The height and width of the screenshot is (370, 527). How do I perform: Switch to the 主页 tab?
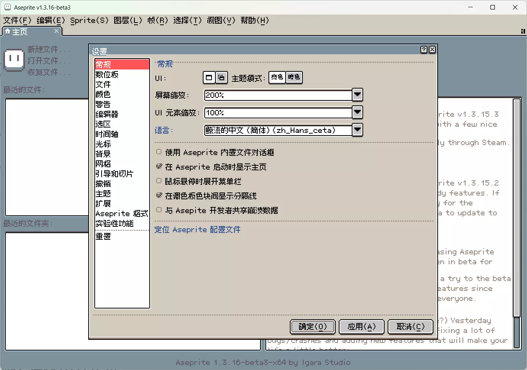point(32,31)
